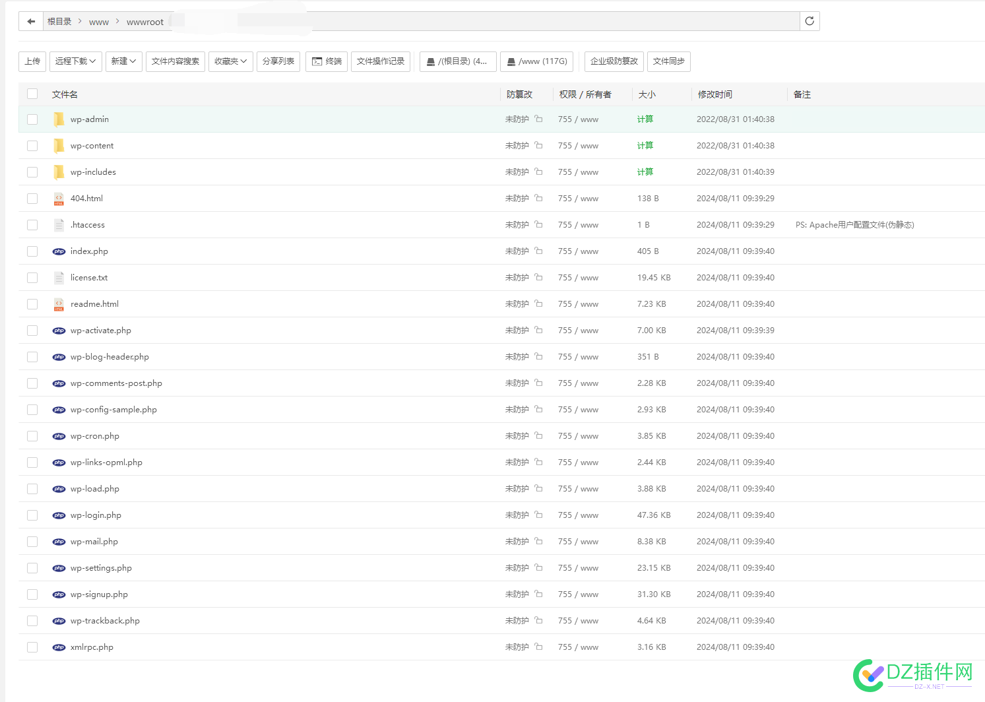Click lock icon in 404.html row
This screenshot has height=702, width=985.
pyautogui.click(x=538, y=198)
